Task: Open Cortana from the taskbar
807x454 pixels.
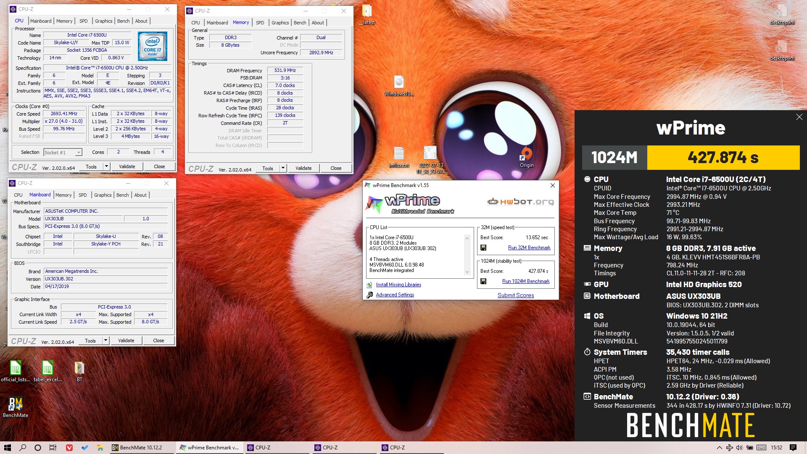Action: 38,448
